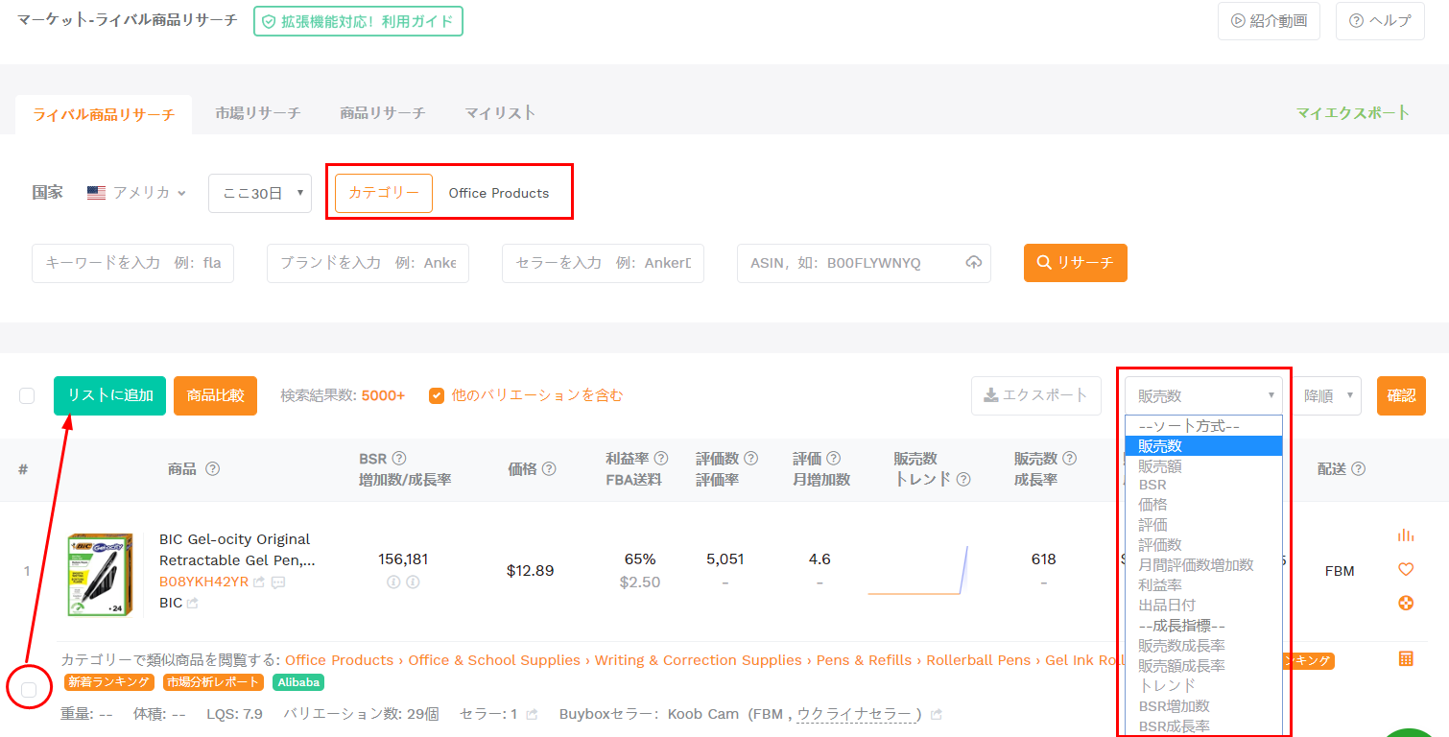Choose 月間評価数増加数 in sort list

(1204, 565)
